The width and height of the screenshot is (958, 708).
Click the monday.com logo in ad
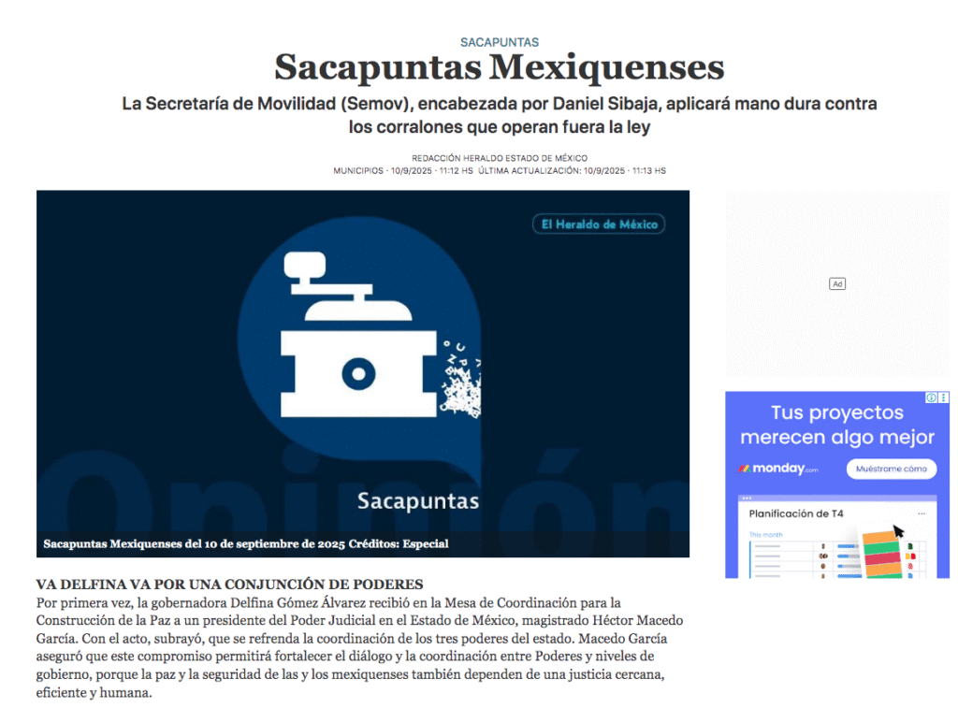coord(777,469)
